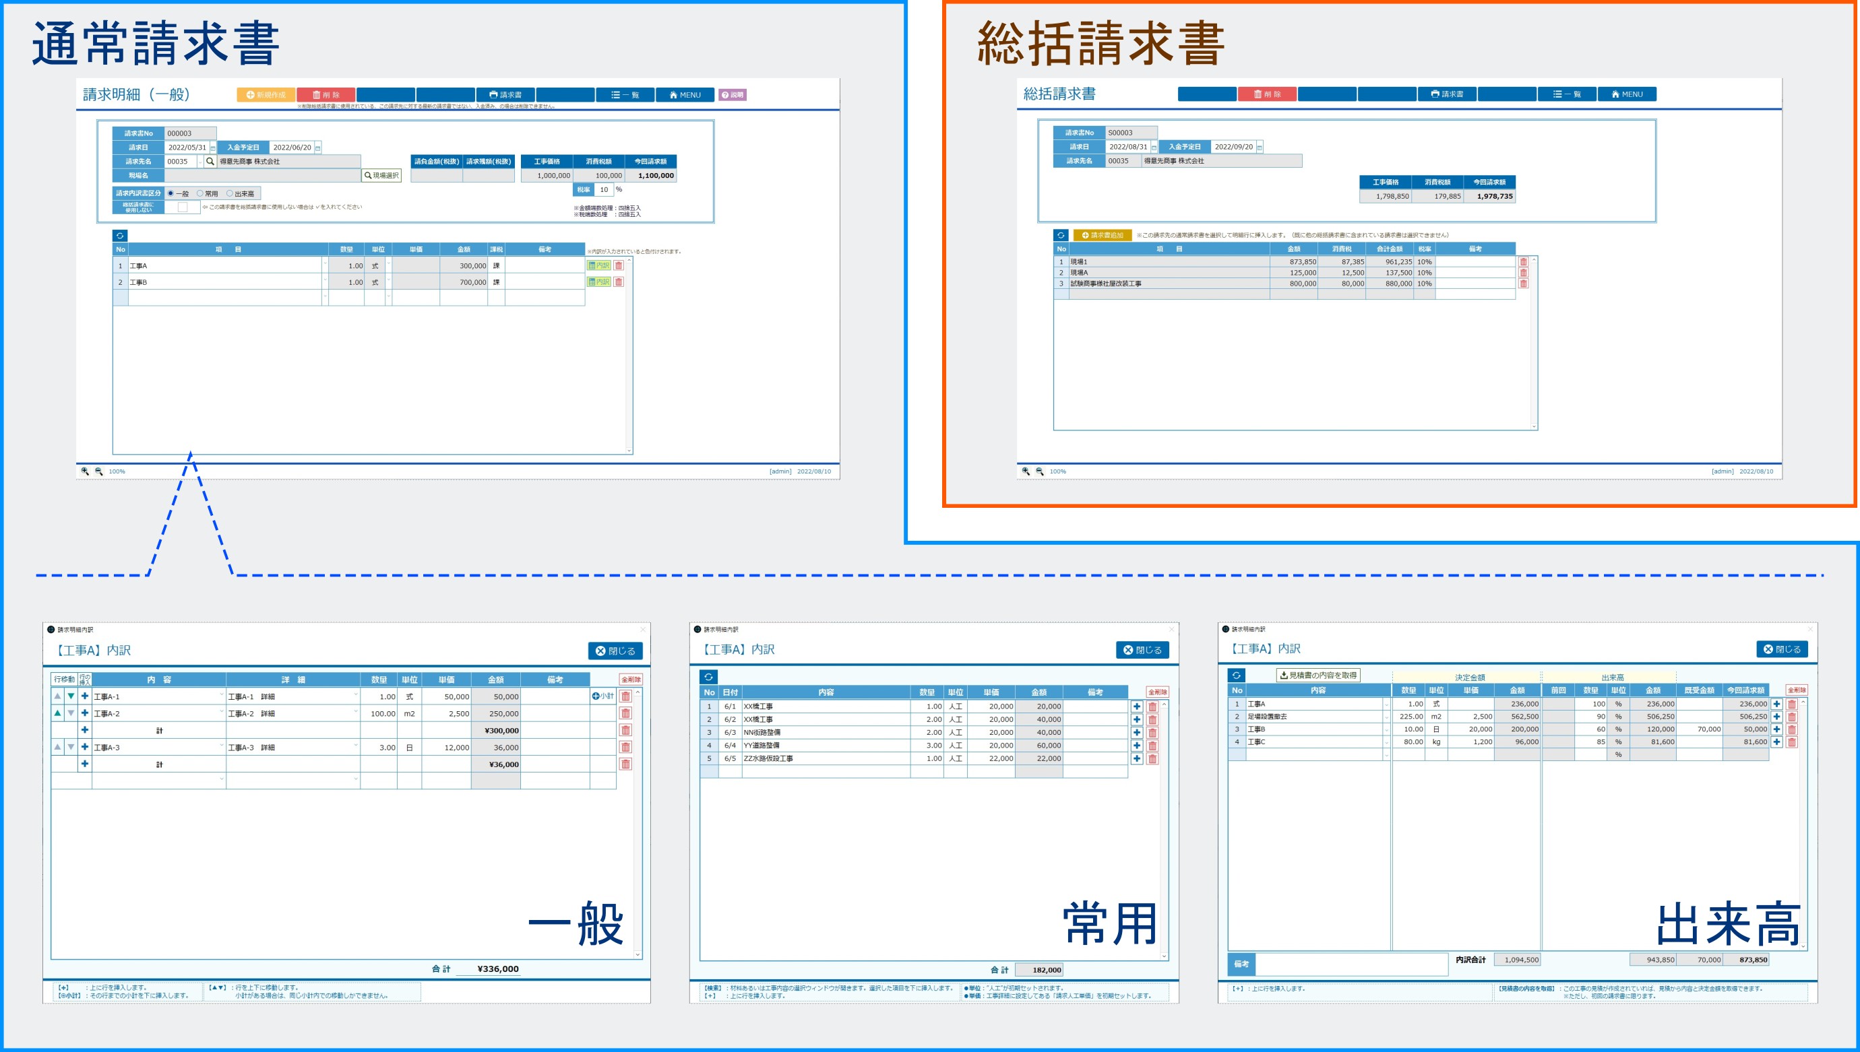The image size is (1860, 1052).
Task: Click 一覧 button in 請求明細 toolbar
Action: tap(625, 95)
